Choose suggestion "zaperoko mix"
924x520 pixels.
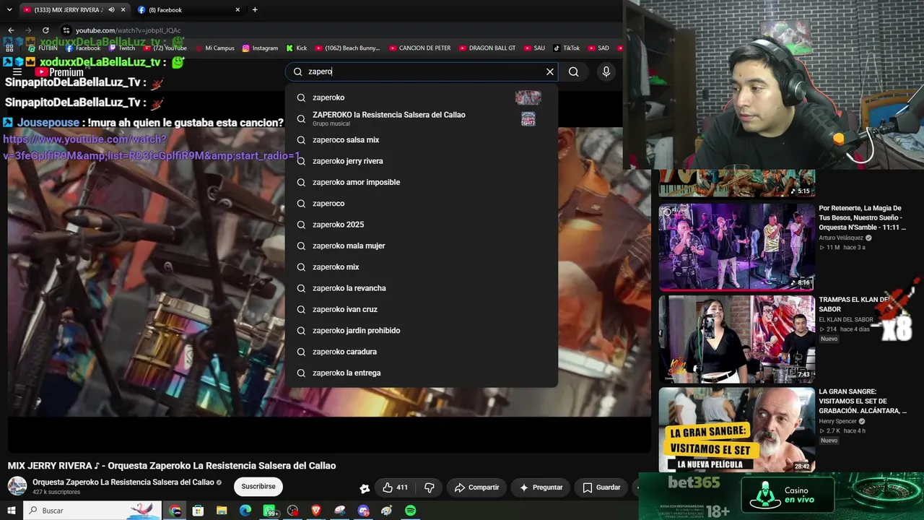pos(422,267)
